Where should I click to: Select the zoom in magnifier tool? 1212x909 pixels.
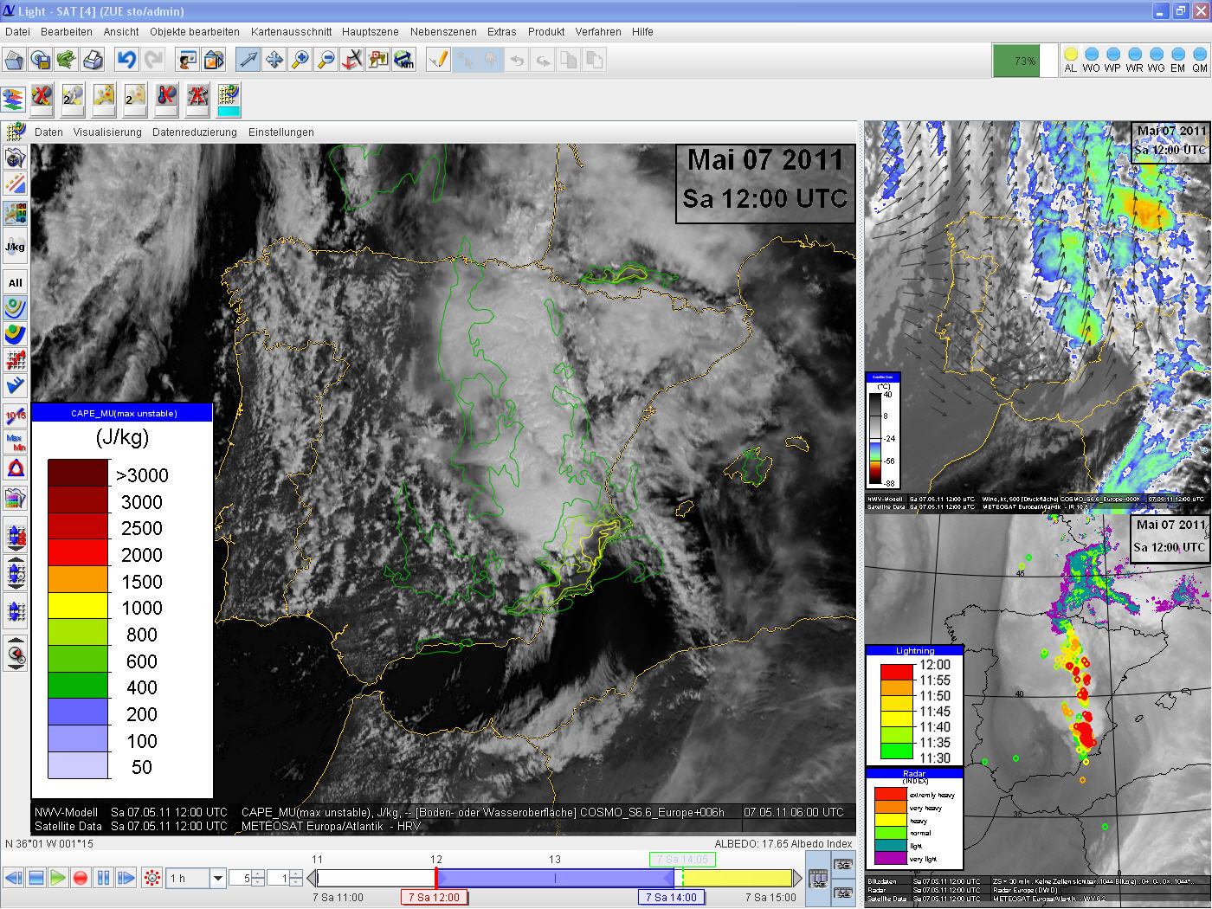tap(300, 60)
